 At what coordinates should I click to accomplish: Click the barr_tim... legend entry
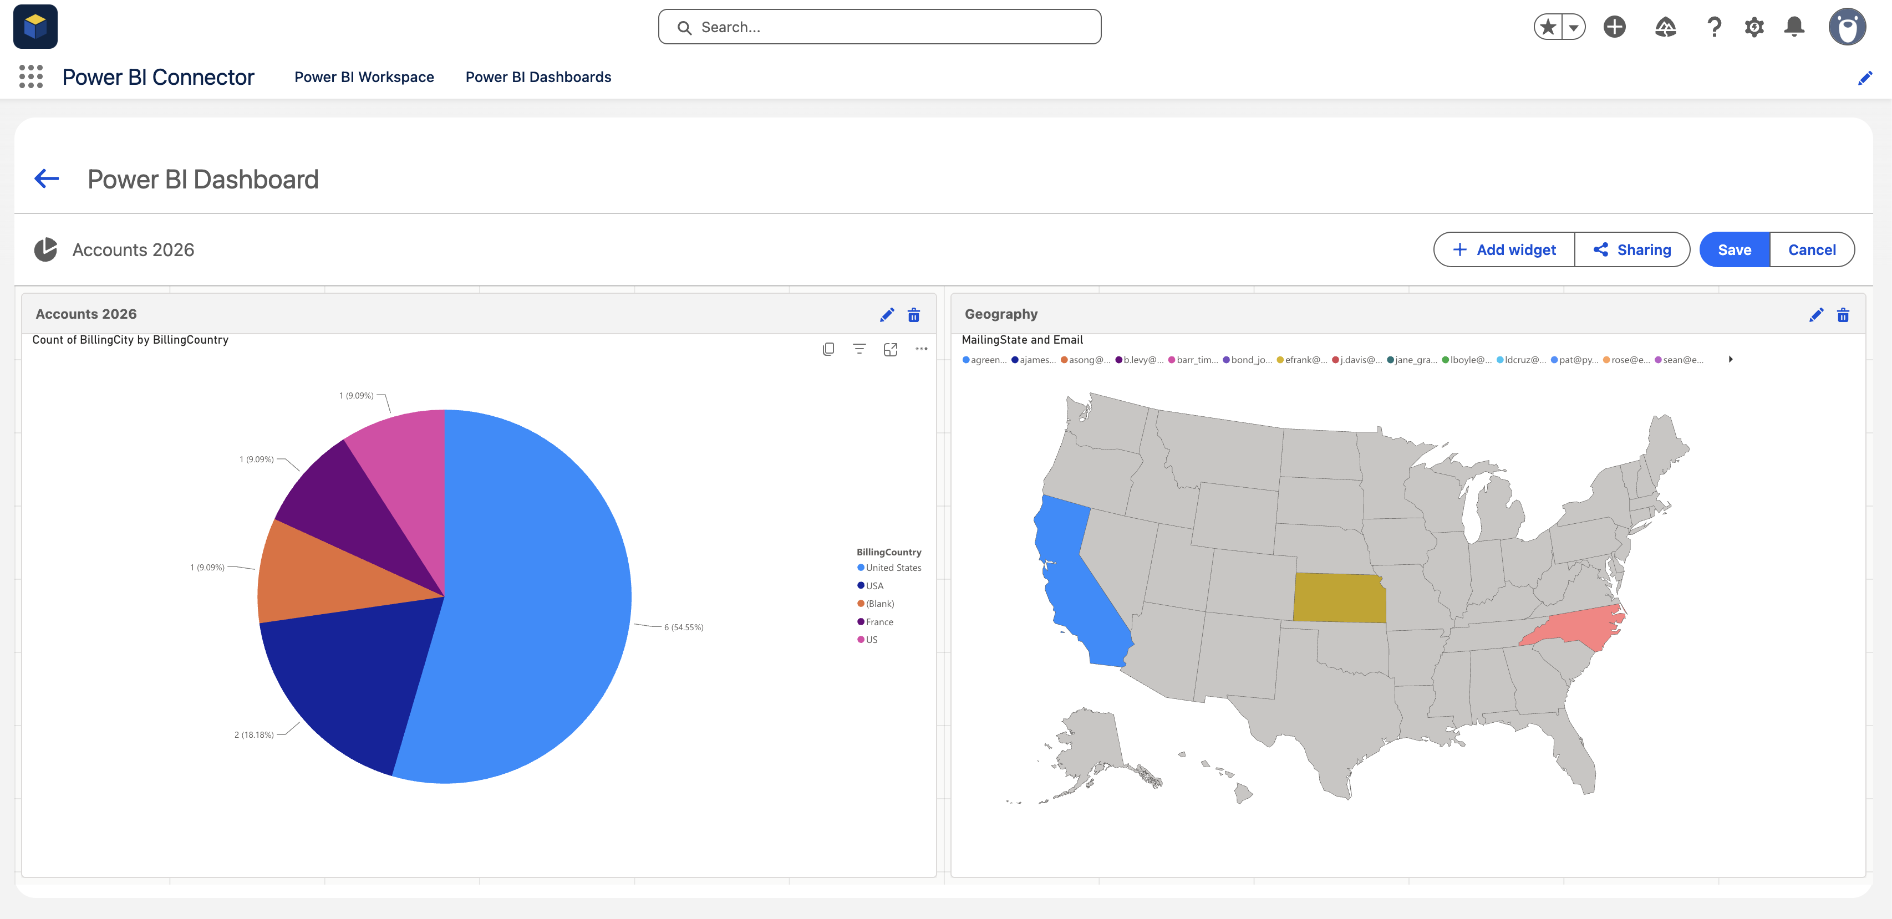(x=1193, y=360)
